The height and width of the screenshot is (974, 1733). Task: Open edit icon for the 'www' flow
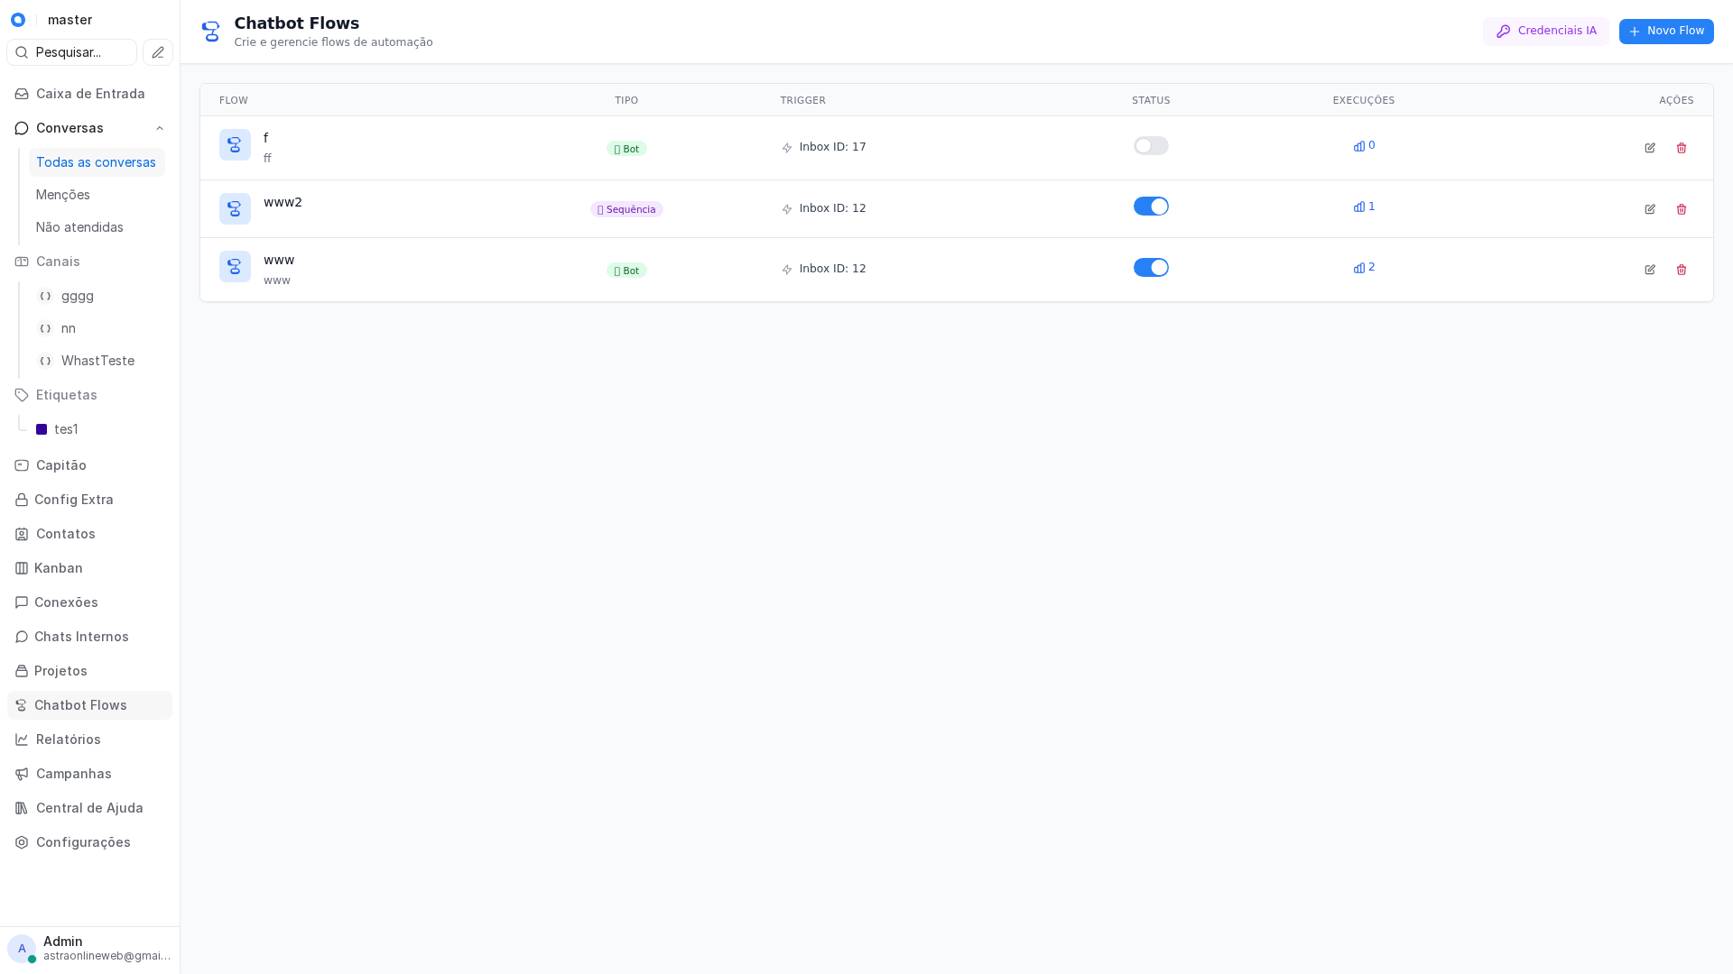tap(1650, 270)
